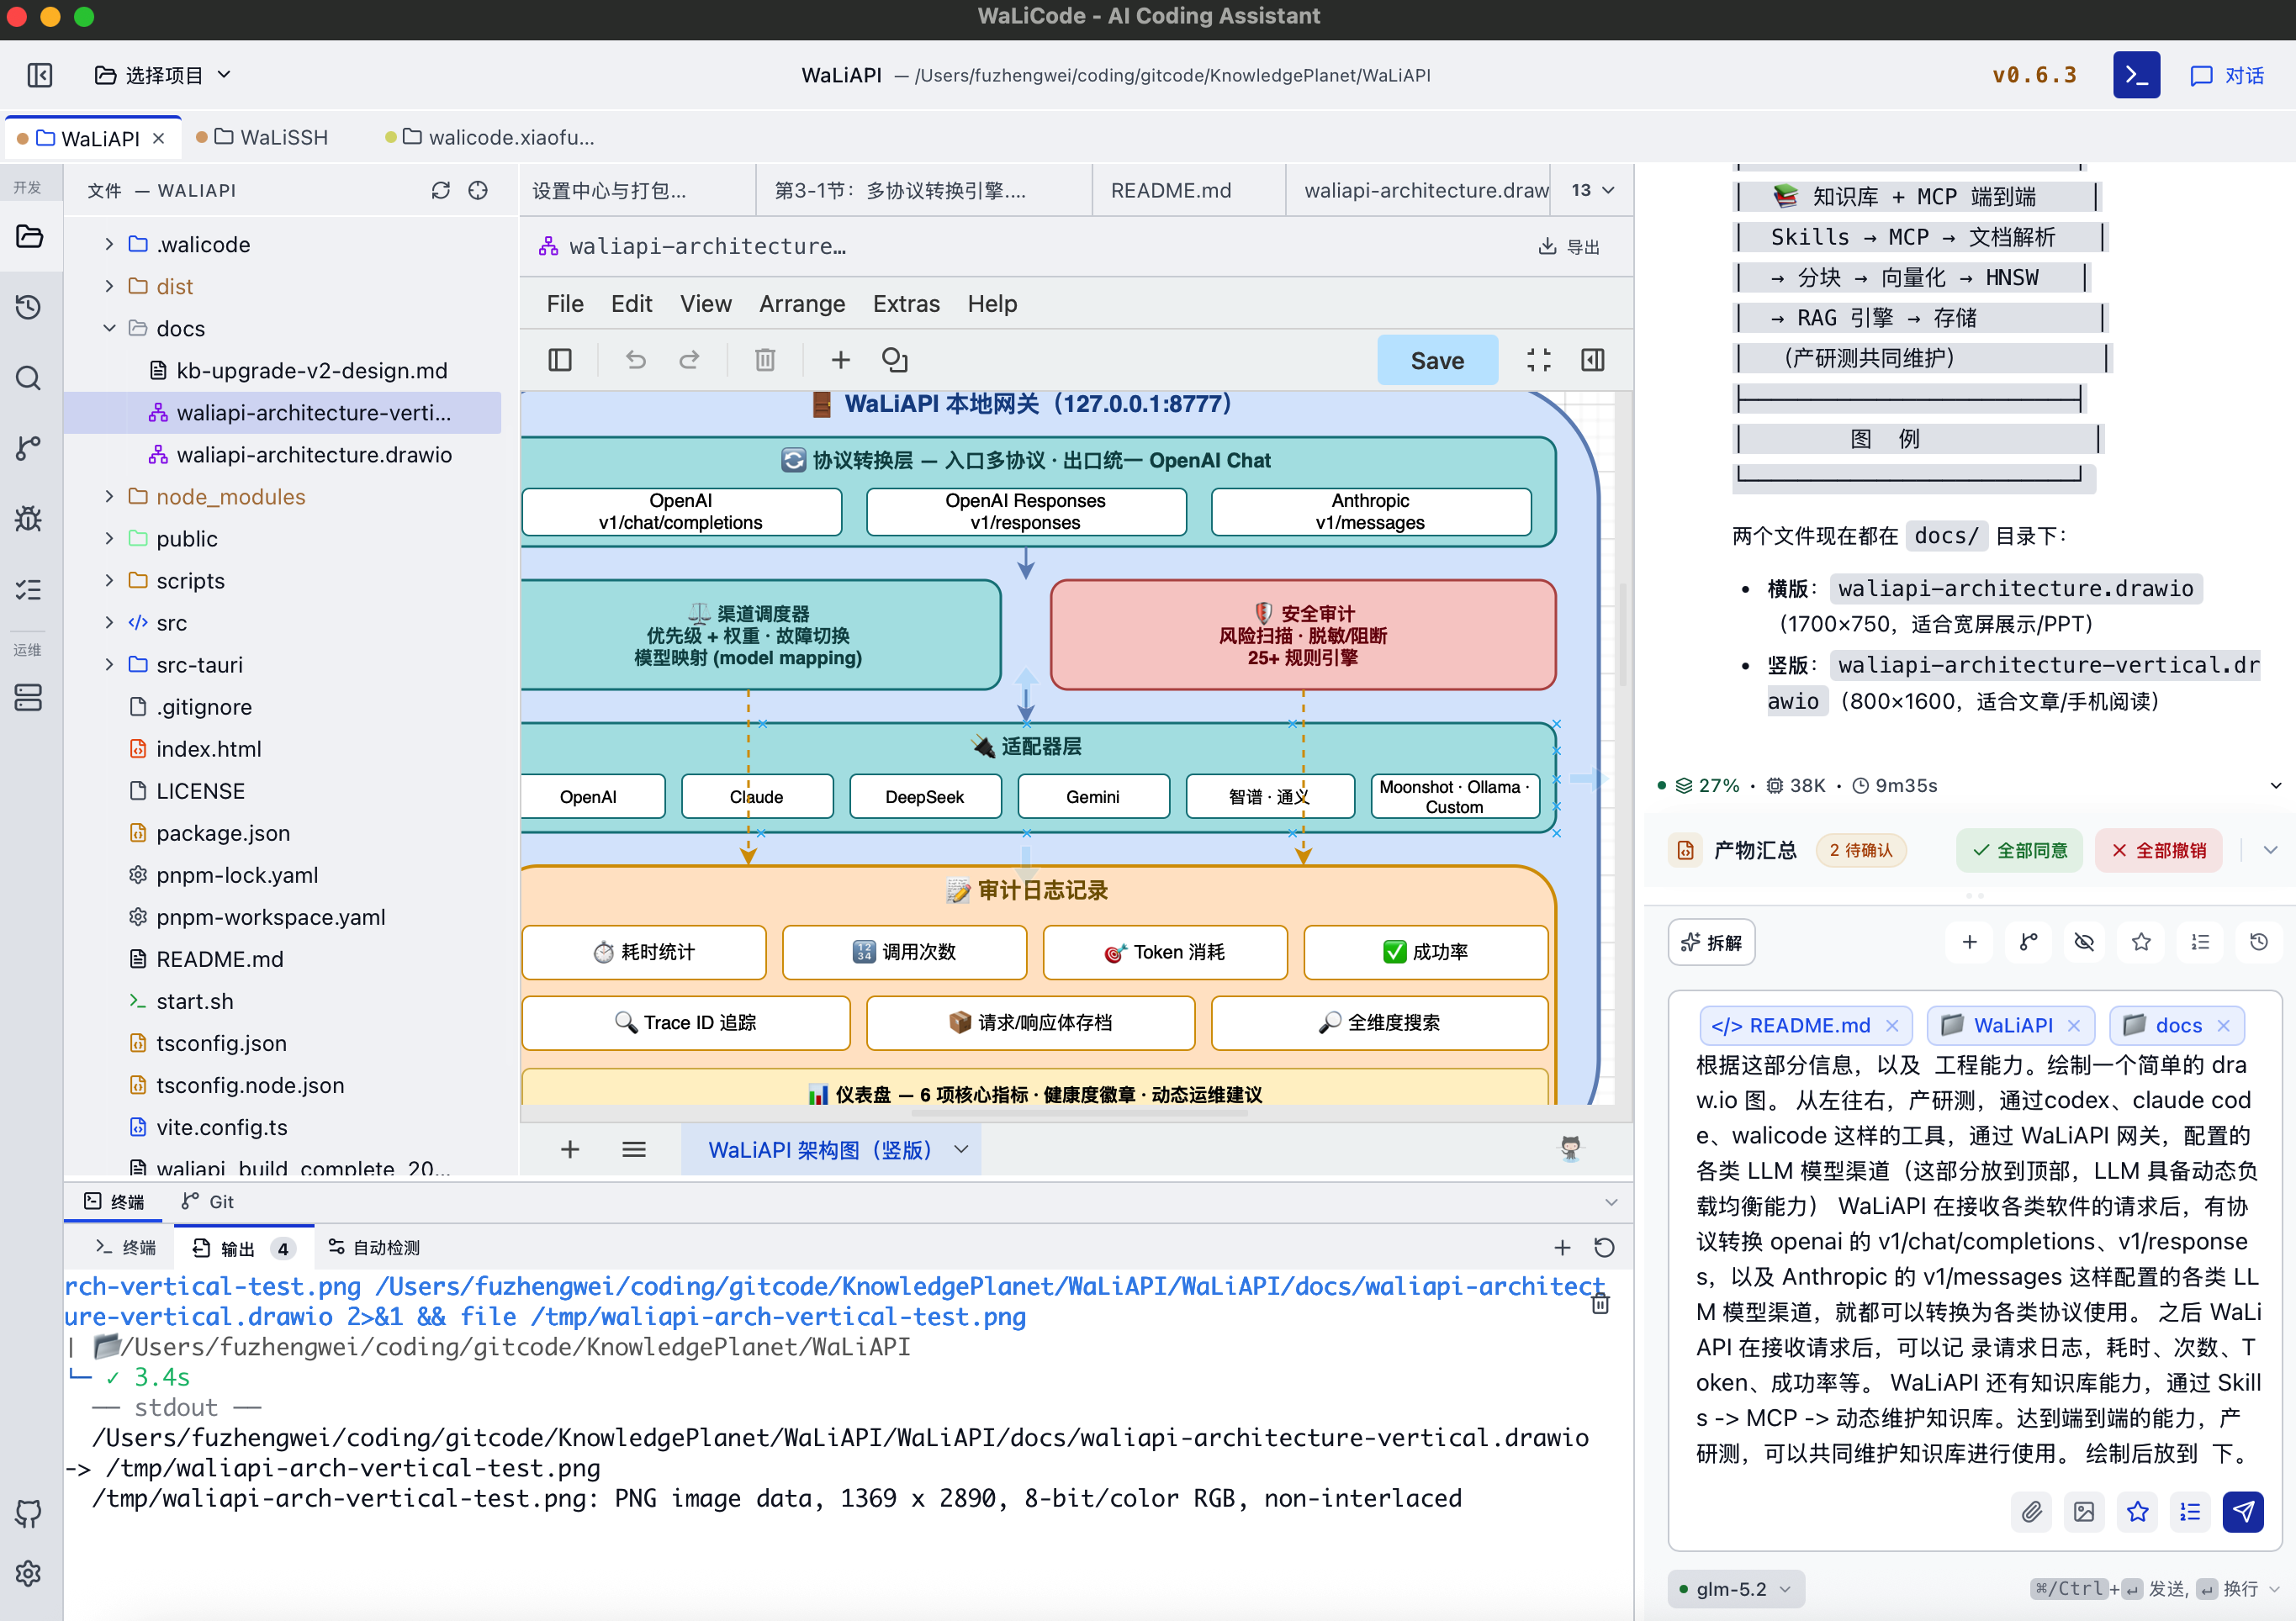The image size is (2296, 1621).
Task: Toggle the draw.io format panel
Action: 1593,360
